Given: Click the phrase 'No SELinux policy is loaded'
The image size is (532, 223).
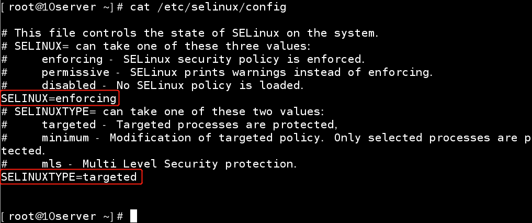Looking at the screenshot, I should pyautogui.click(x=210, y=85).
